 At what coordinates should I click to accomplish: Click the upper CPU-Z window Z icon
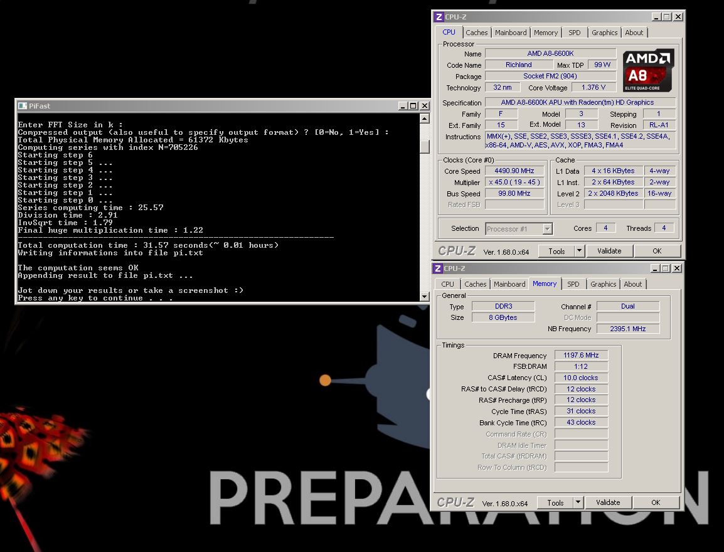click(x=439, y=16)
